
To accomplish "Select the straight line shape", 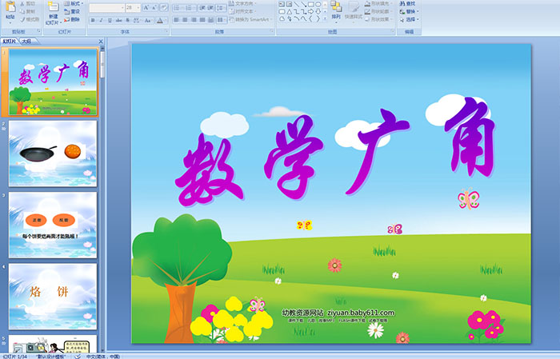I will click(x=297, y=4).
